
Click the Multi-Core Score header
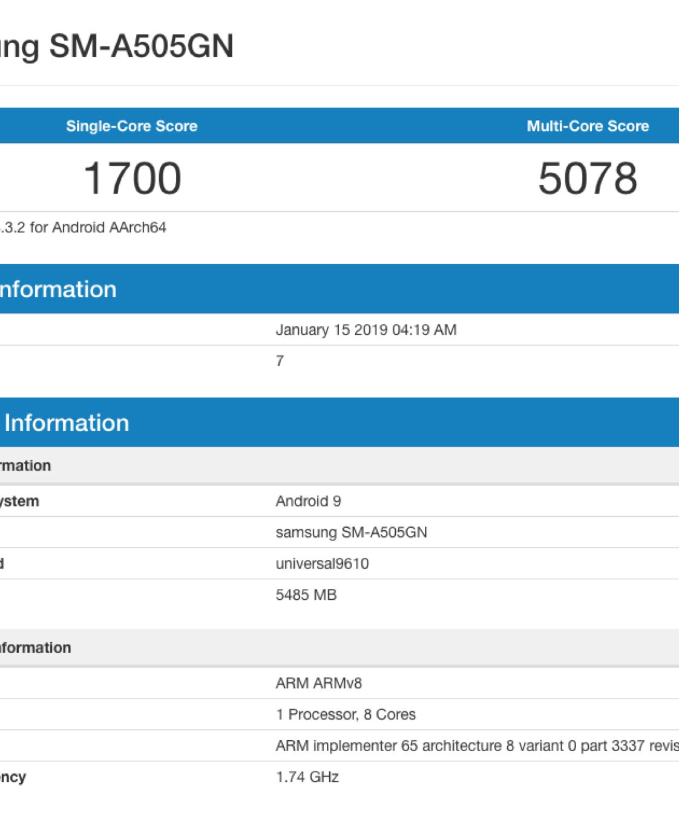point(587,126)
